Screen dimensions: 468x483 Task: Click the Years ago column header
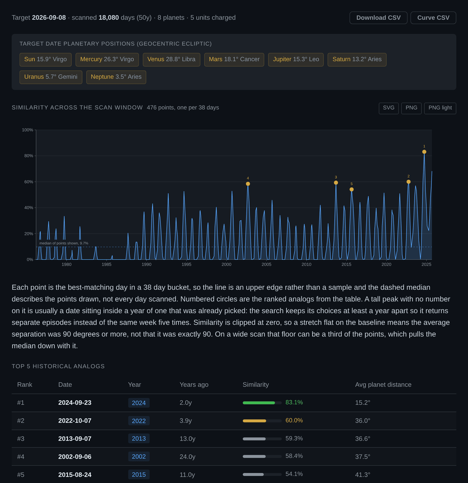[194, 385]
